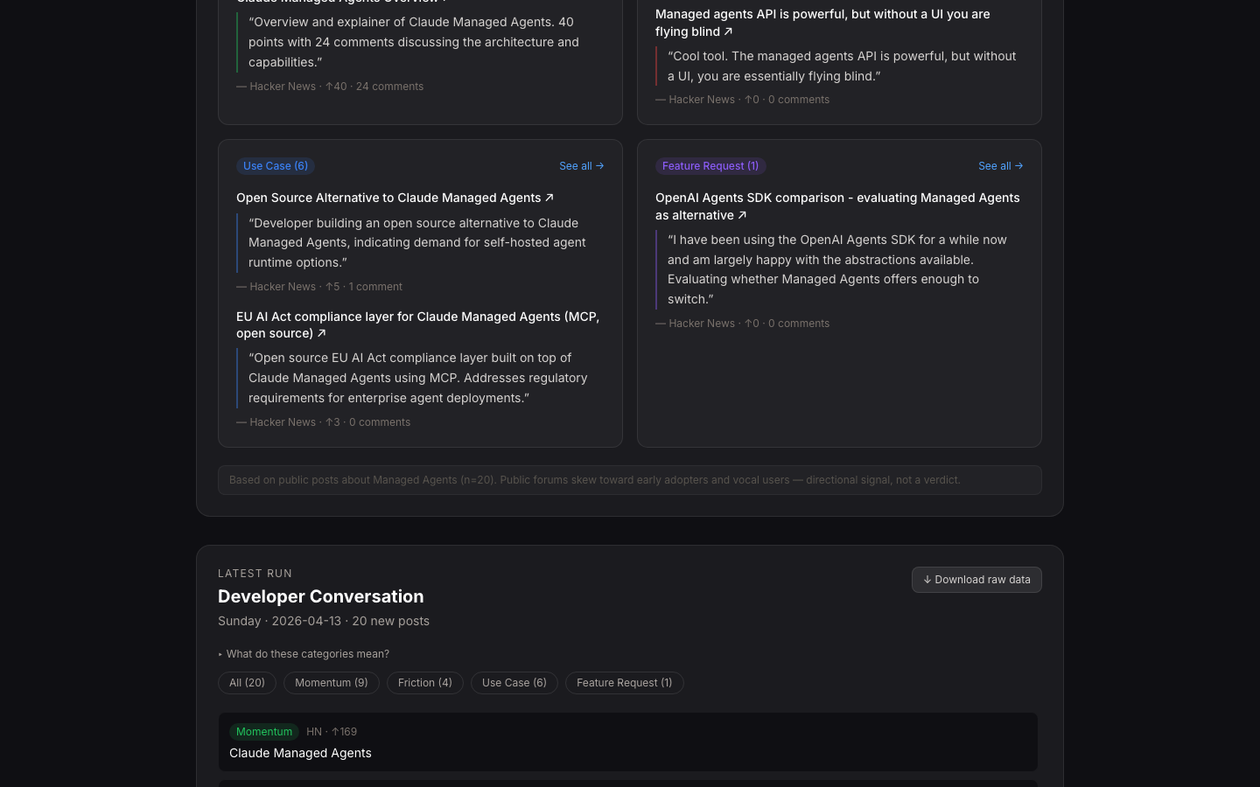Open 'Managed agents API is powerful' post
Image resolution: width=1260 pixels, height=787 pixels.
coord(822,23)
